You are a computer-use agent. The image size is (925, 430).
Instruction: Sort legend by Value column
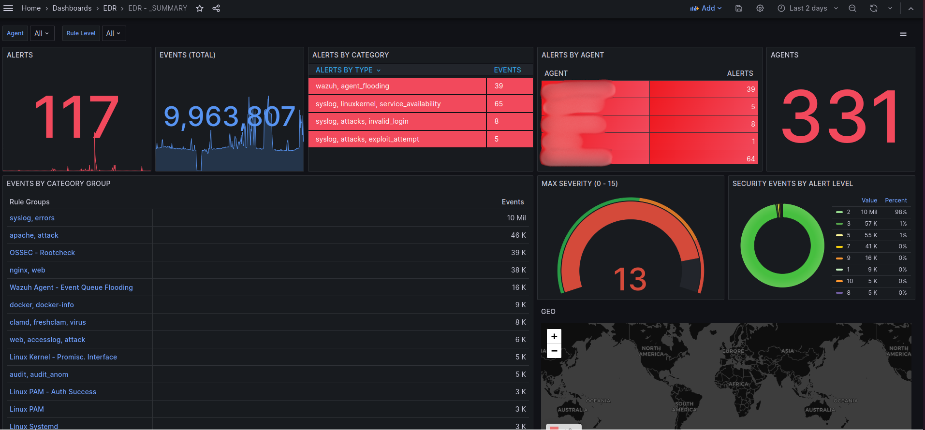(x=869, y=201)
